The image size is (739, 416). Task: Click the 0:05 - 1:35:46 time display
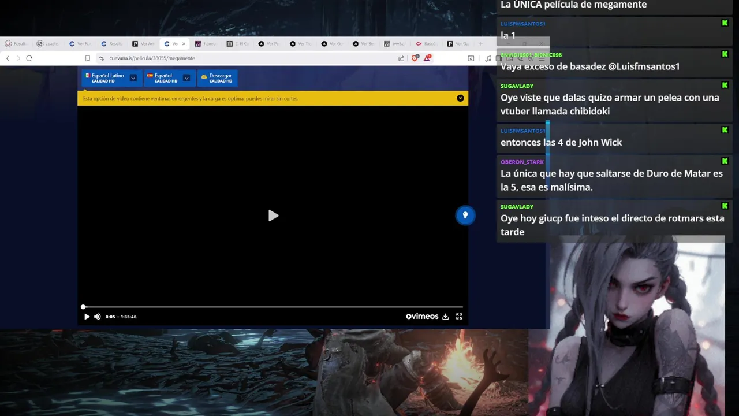coord(121,317)
